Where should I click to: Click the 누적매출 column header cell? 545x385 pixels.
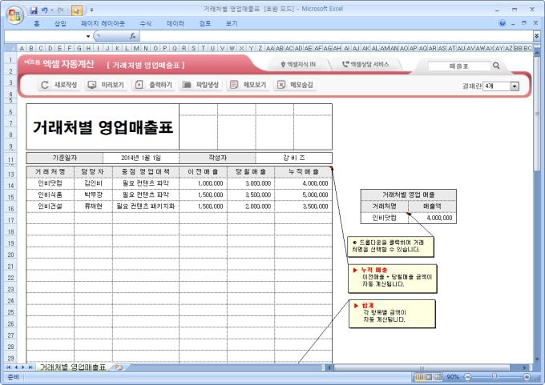[303, 171]
